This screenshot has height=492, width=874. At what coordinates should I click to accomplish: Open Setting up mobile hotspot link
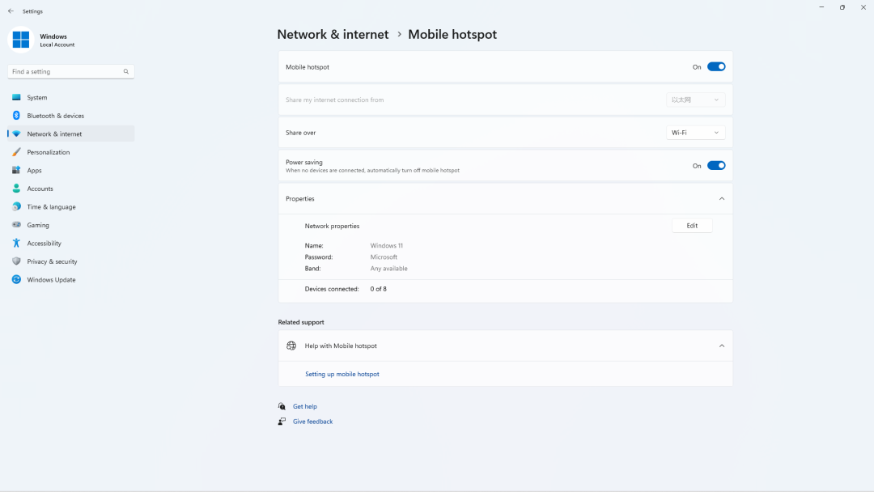[342, 375]
